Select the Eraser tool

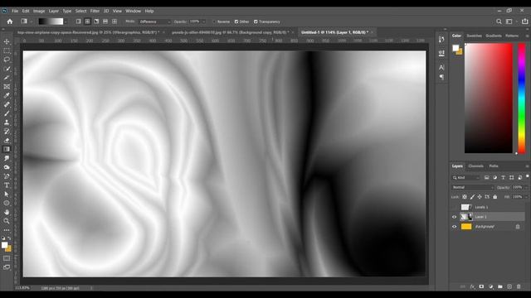click(x=7, y=140)
